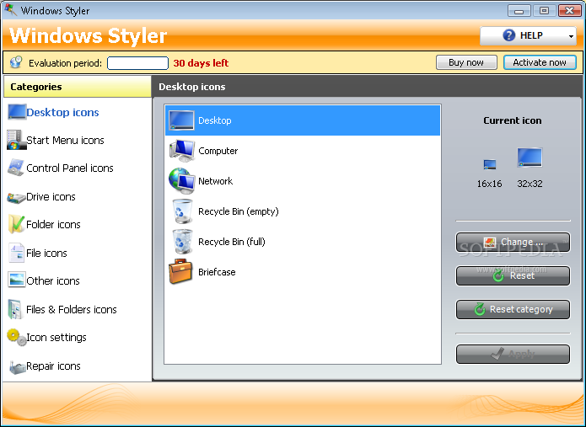586x427 pixels.
Task: Click the blue question mark Help icon
Action: pyautogui.click(x=508, y=35)
